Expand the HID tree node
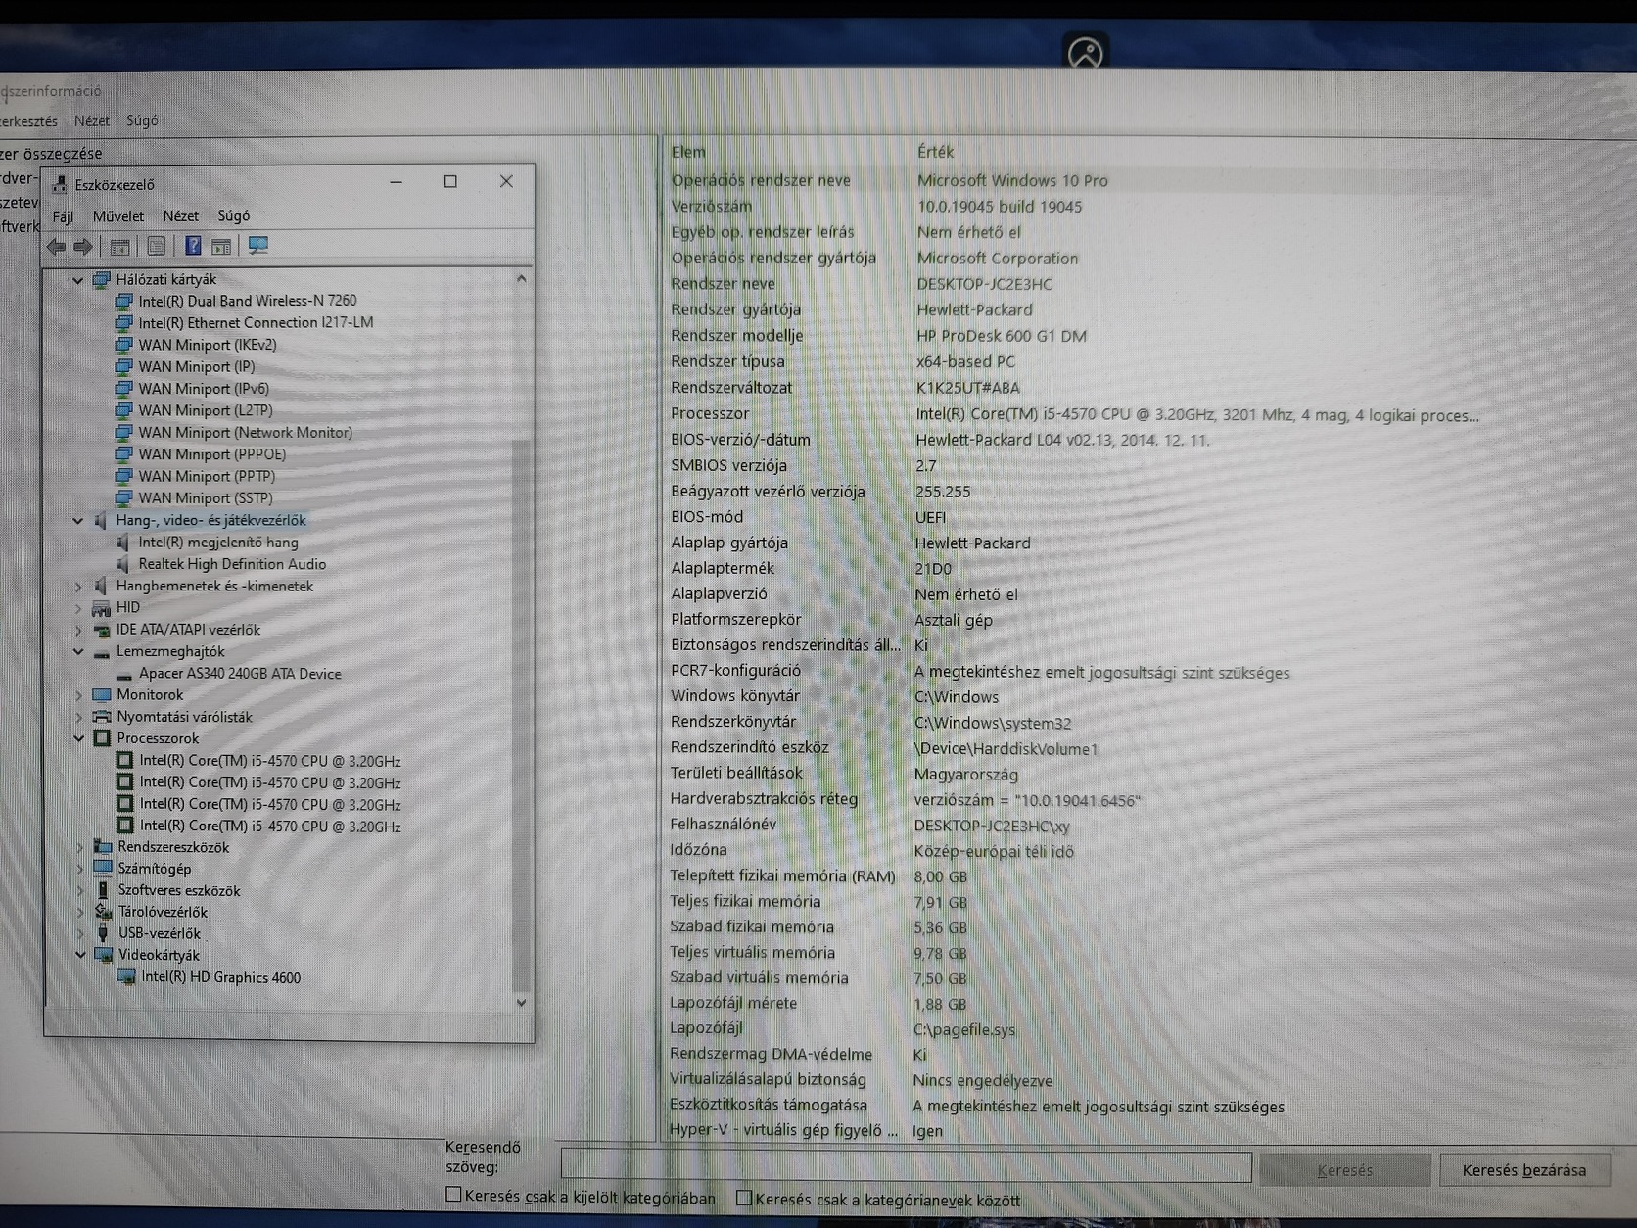The width and height of the screenshot is (1637, 1228). tap(78, 608)
